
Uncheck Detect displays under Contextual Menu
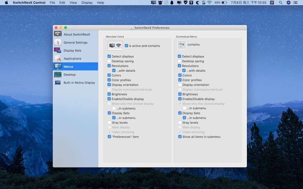coord(179,56)
